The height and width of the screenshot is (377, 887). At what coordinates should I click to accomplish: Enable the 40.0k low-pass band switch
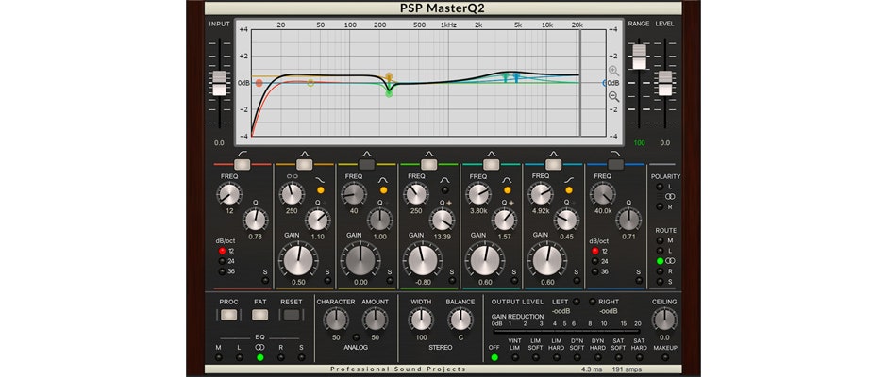pos(616,164)
